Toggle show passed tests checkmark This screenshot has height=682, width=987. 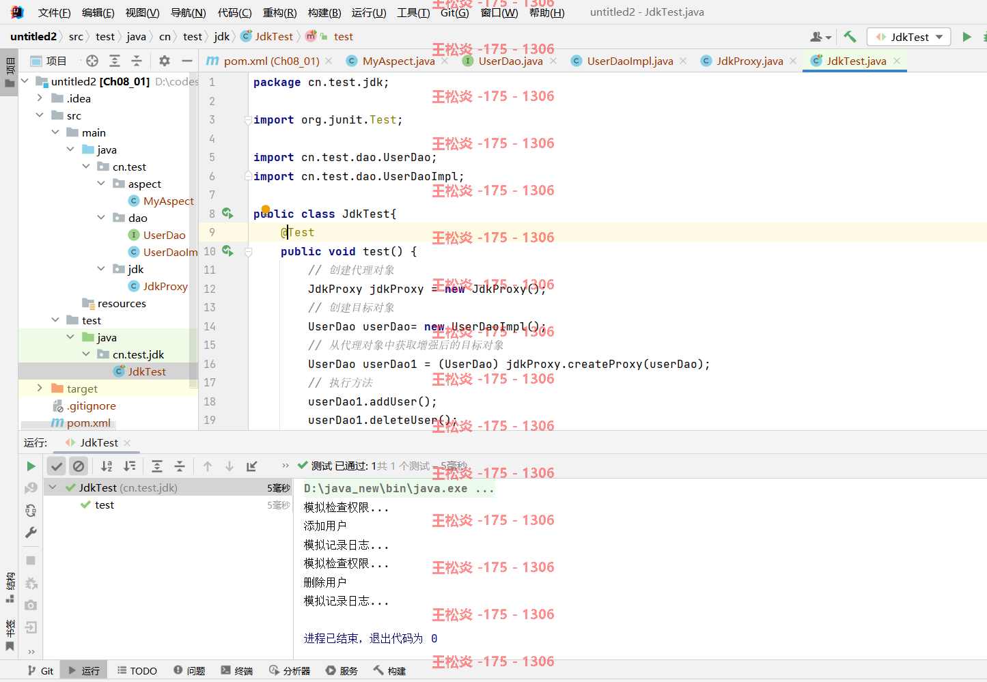click(57, 466)
